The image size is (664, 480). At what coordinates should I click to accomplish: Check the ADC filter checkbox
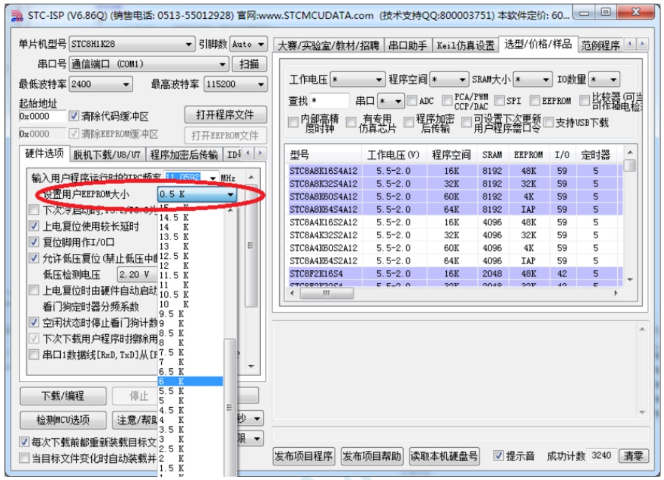pos(412,101)
